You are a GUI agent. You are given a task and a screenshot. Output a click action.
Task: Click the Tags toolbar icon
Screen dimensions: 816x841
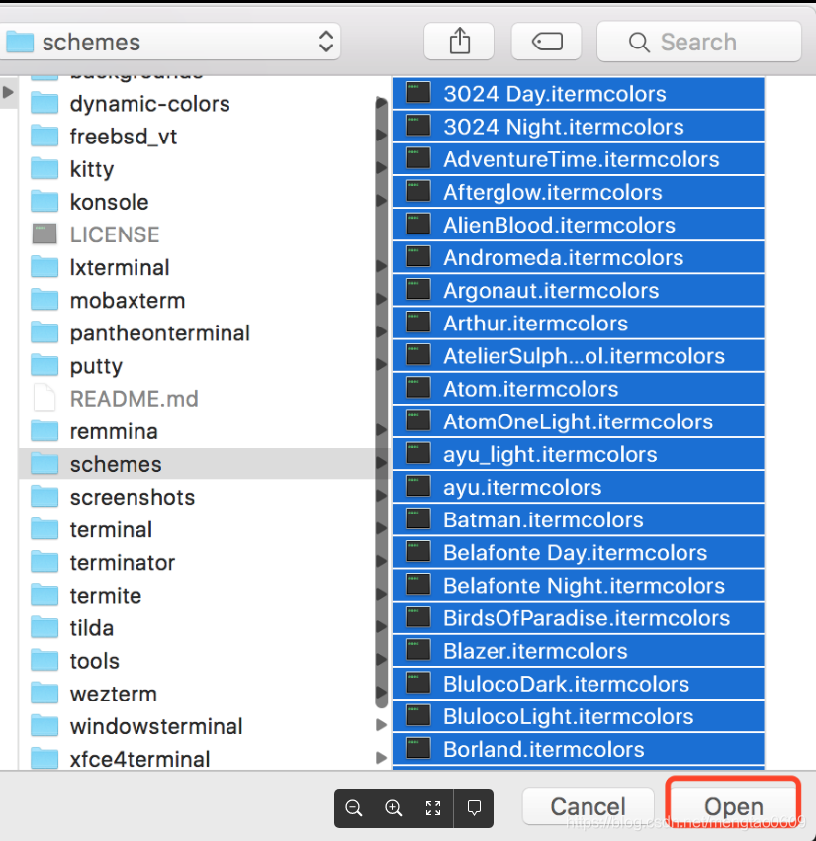coord(546,42)
